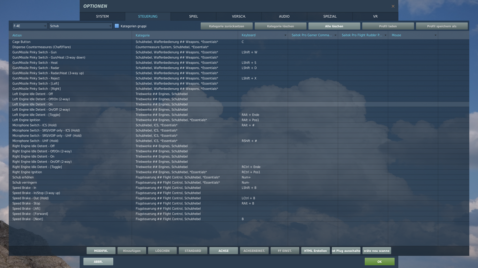Viewport: 478px width, 268px height.
Task: Select Gun/Missile Pinky Switch - Radar row
Action: click(x=239, y=68)
